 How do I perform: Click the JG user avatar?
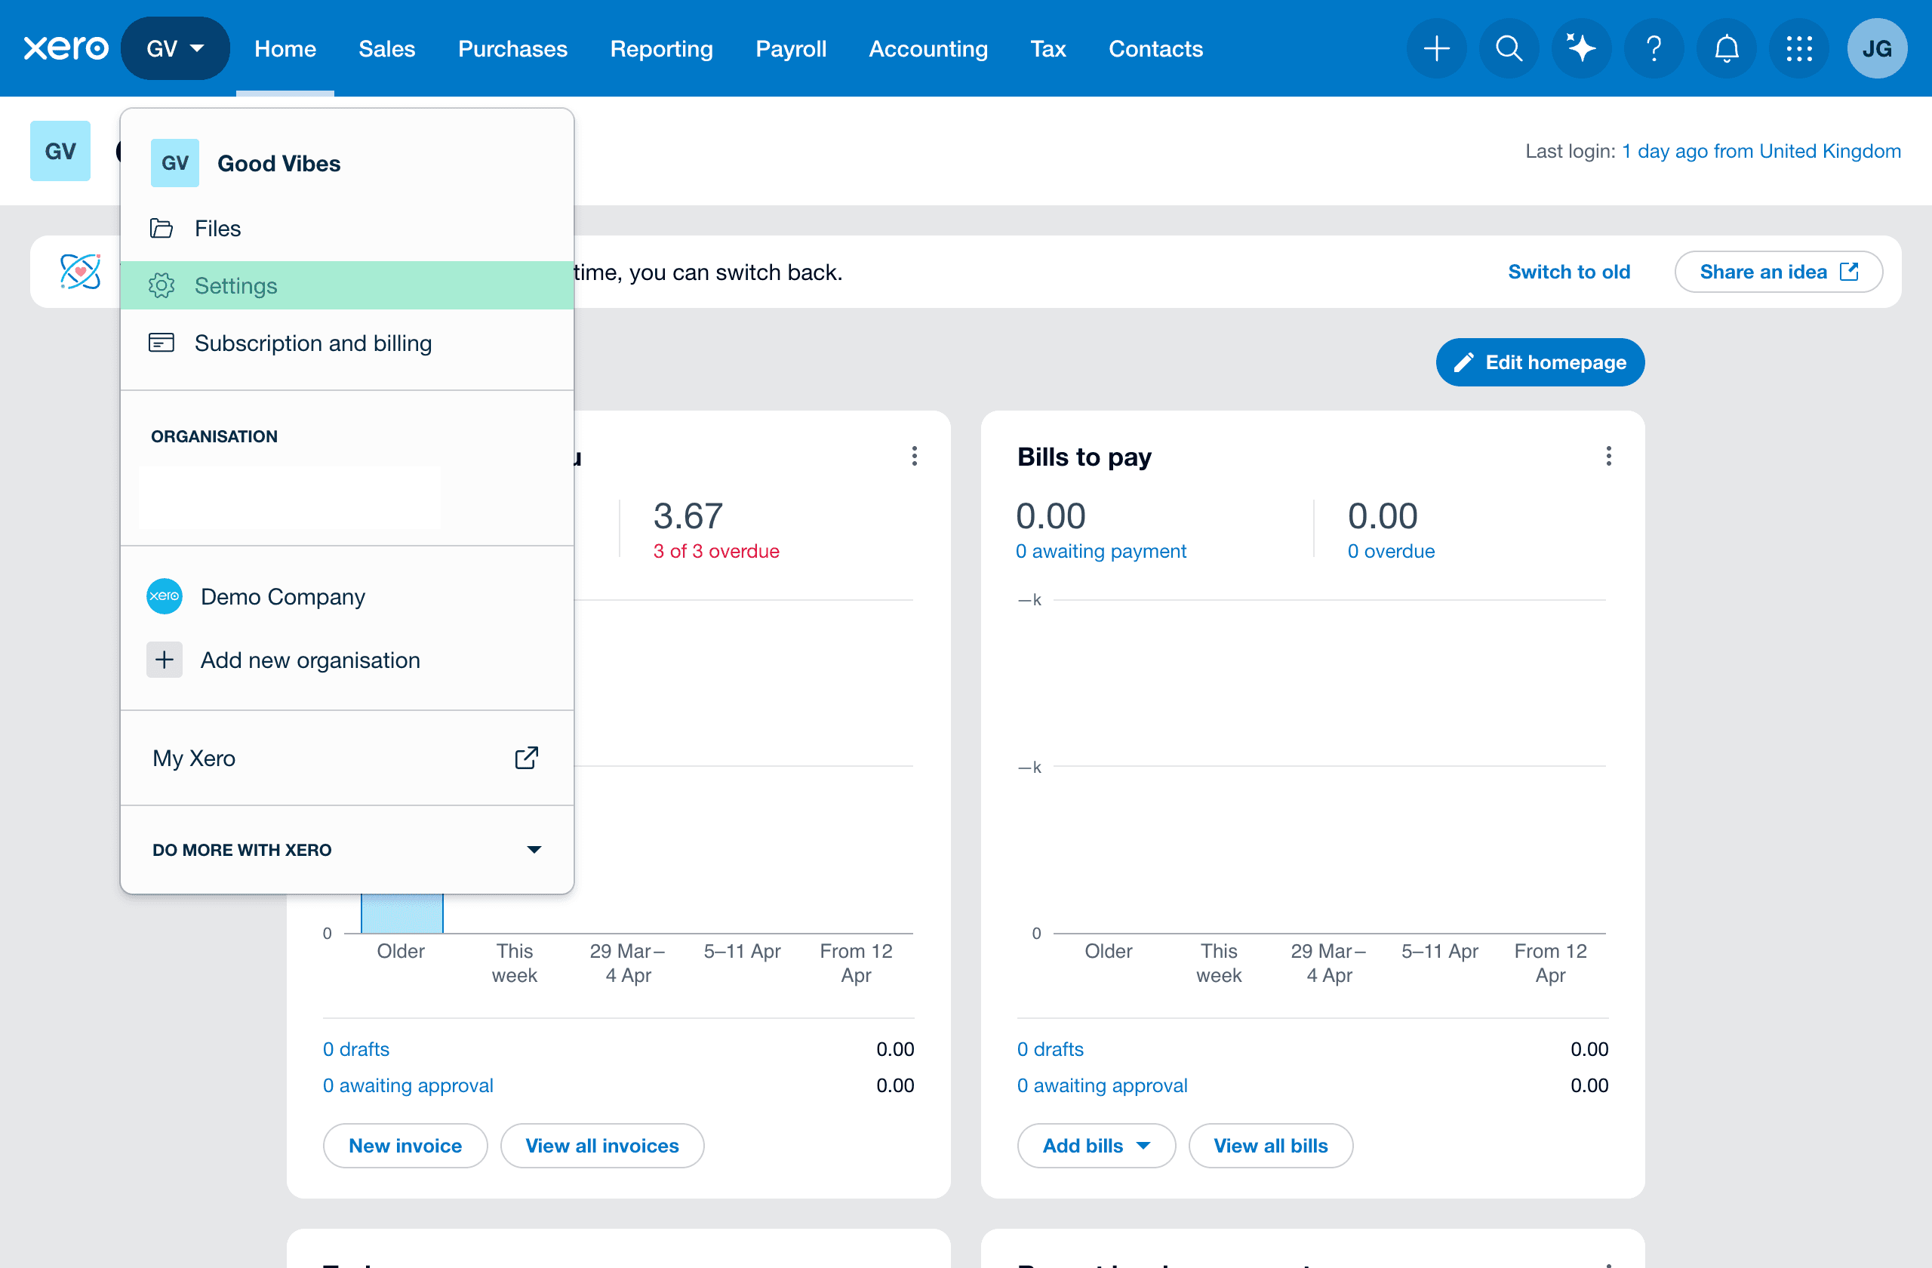click(x=1876, y=49)
